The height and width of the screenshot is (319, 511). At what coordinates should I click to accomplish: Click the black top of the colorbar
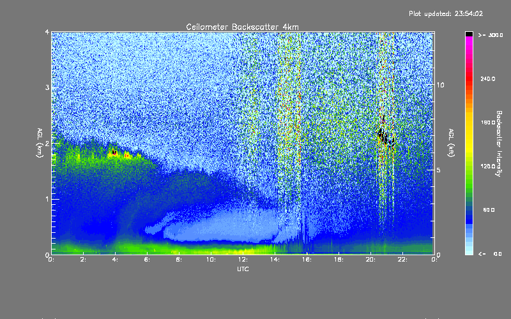469,34
